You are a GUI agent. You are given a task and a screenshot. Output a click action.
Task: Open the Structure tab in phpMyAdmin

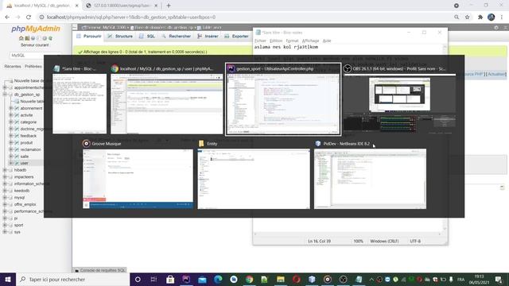tap(120, 37)
